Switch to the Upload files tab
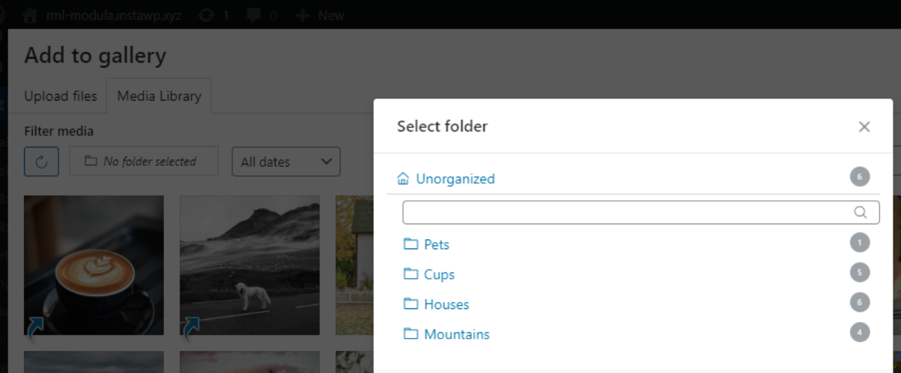Image resolution: width=901 pixels, height=373 pixels. click(x=61, y=96)
